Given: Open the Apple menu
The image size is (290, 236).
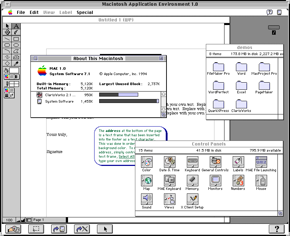Looking at the screenshot, I should pos(10,13).
